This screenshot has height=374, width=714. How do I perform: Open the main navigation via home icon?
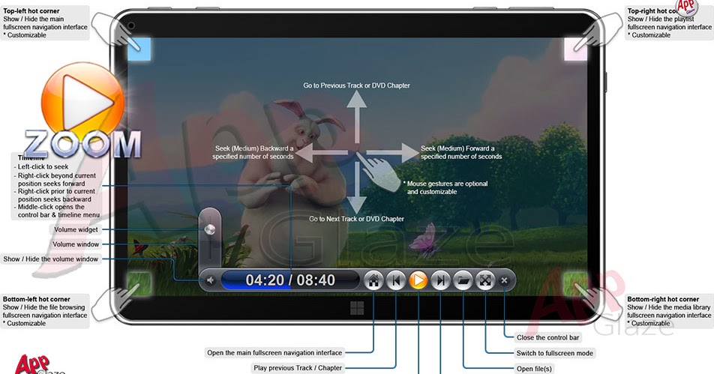tap(373, 280)
